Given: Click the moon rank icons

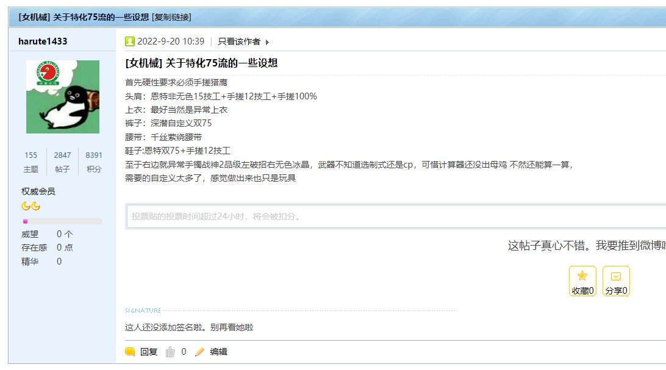Looking at the screenshot, I should tap(30, 206).
